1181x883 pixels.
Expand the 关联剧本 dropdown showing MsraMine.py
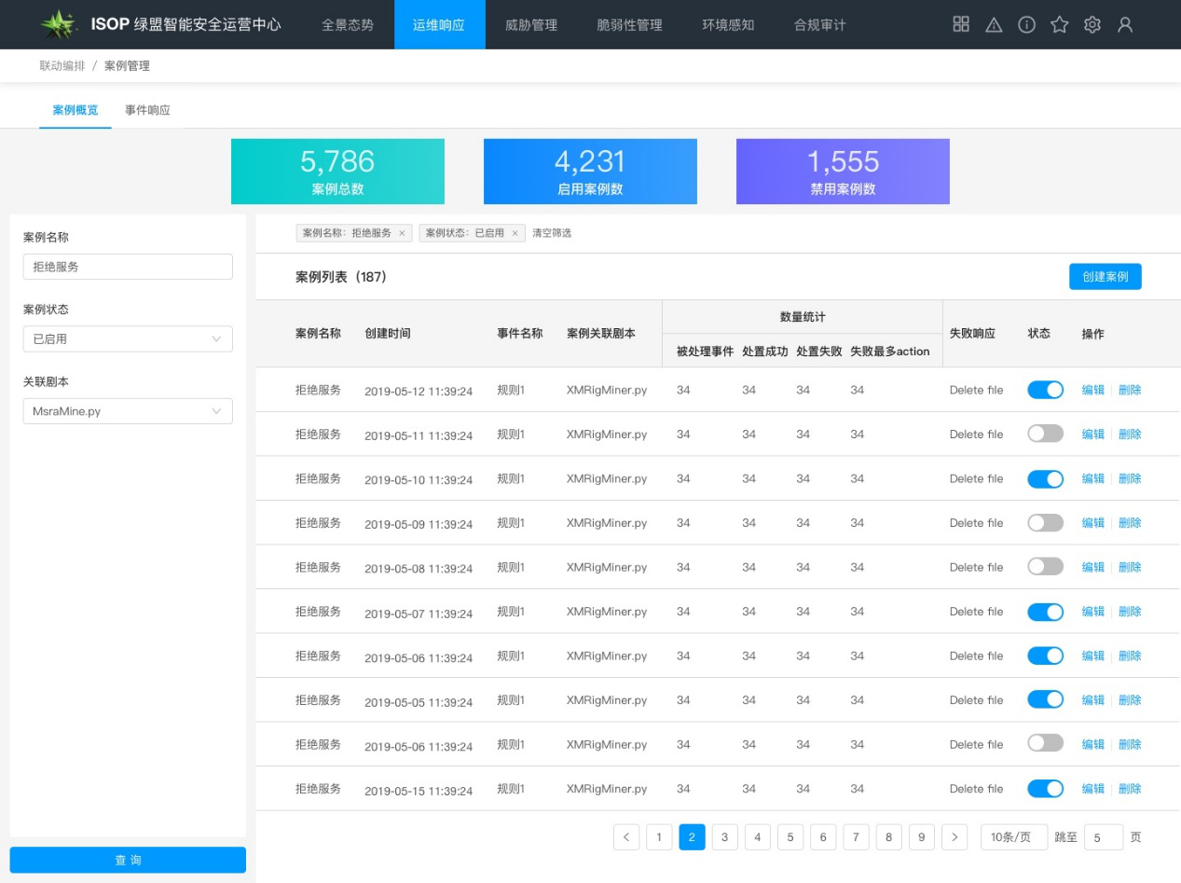point(128,411)
